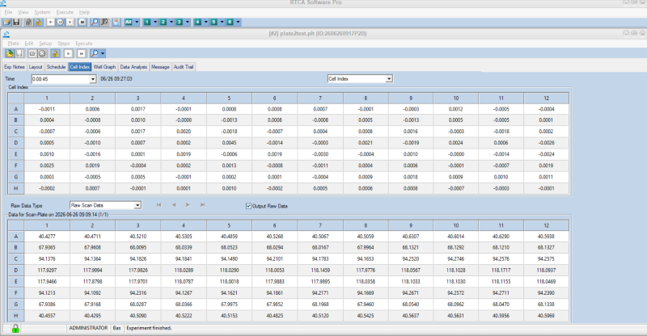This screenshot has height=336, width=647.
Task: Click the blue magnifier icon in main toolbar
Action: click(95, 22)
